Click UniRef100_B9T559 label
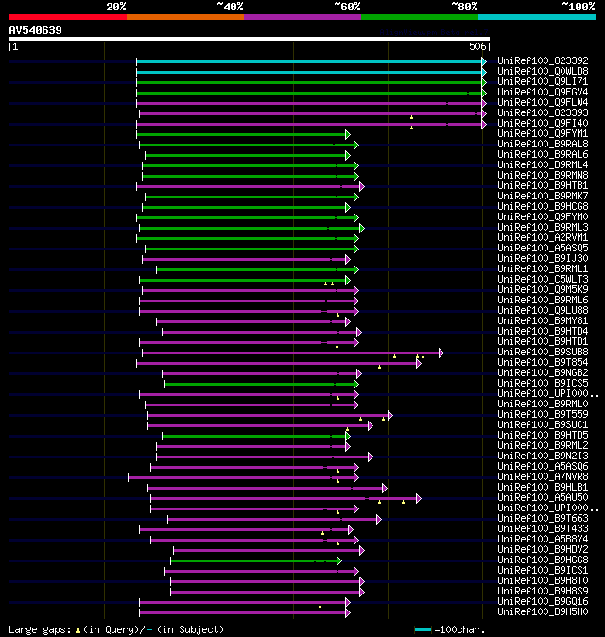Image resolution: width=605 pixels, height=637 pixels. [543, 414]
